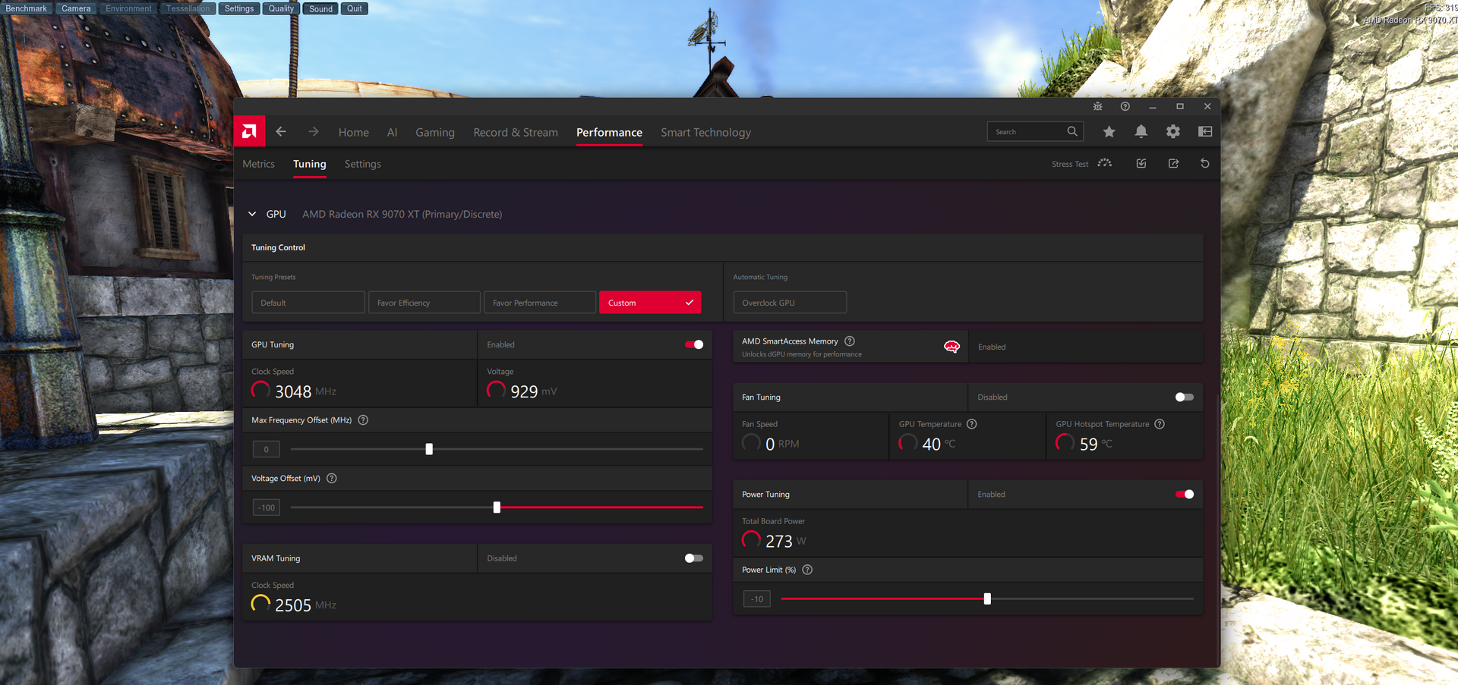The height and width of the screenshot is (685, 1458).
Task: Show help for AMD SmartAccess Memory
Action: (850, 341)
